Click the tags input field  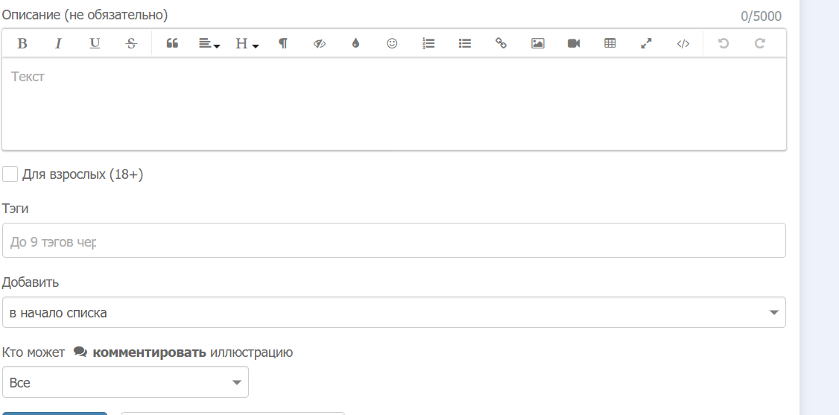(x=393, y=241)
